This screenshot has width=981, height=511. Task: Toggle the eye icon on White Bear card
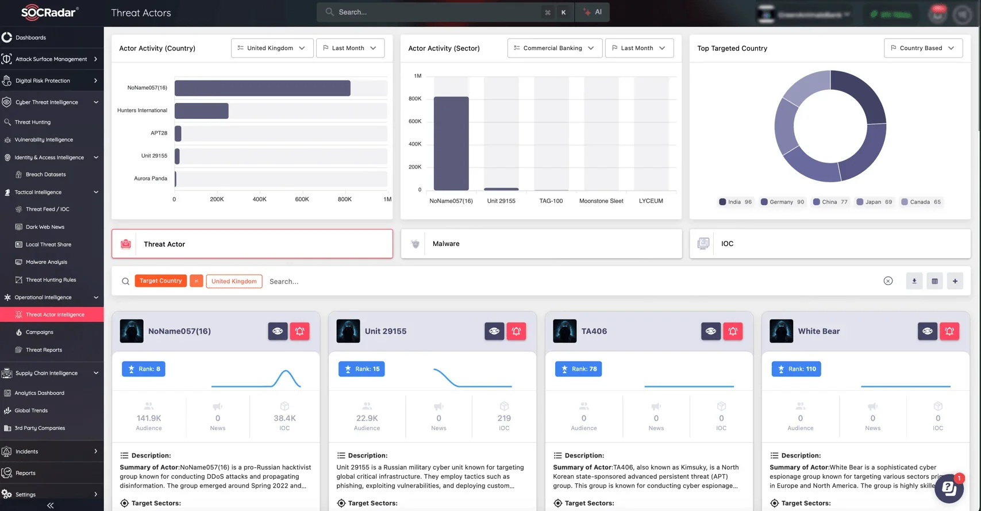tap(927, 331)
